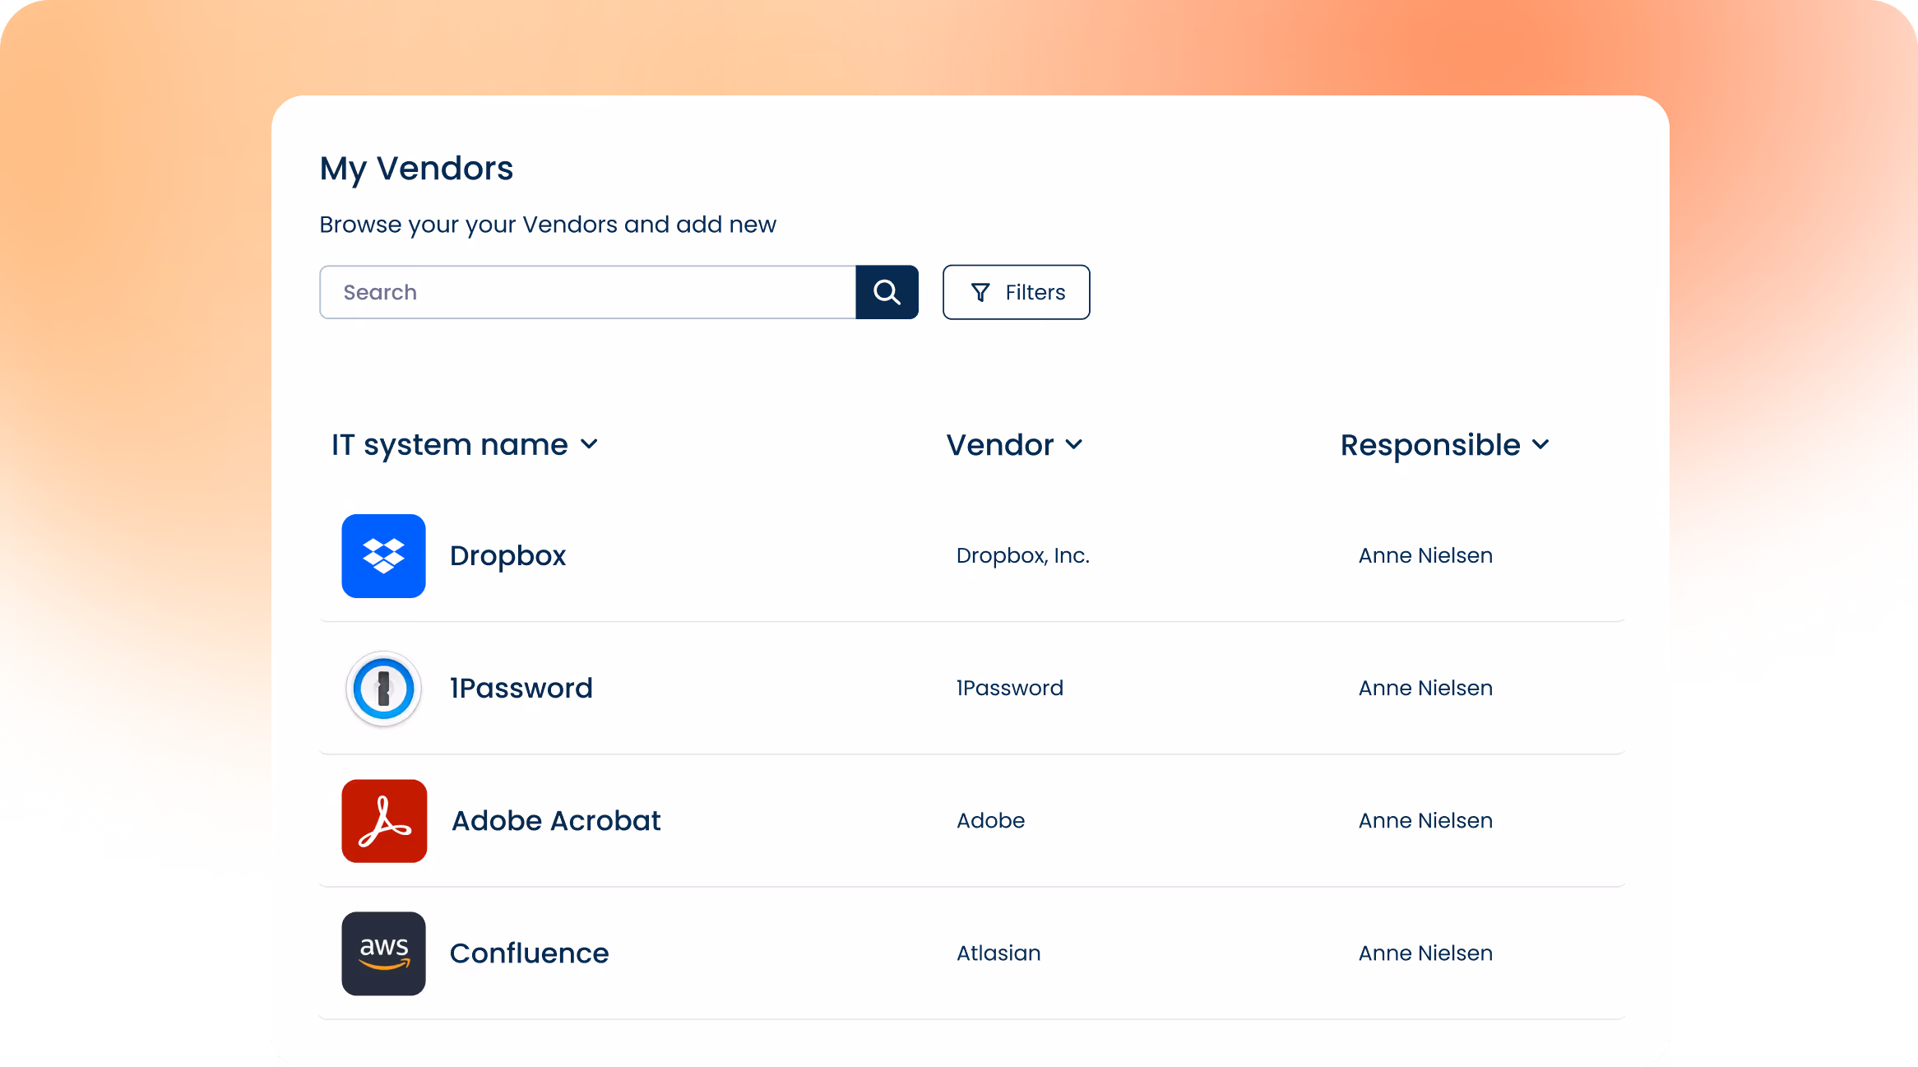Viewport: 1918px width, 1067px height.
Task: Click Anne Nielsen in the 1Password row
Action: (x=1425, y=688)
